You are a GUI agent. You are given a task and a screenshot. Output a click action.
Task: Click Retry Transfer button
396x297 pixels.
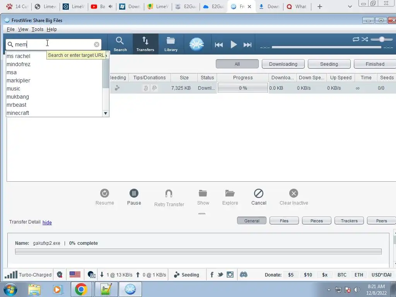(x=169, y=198)
